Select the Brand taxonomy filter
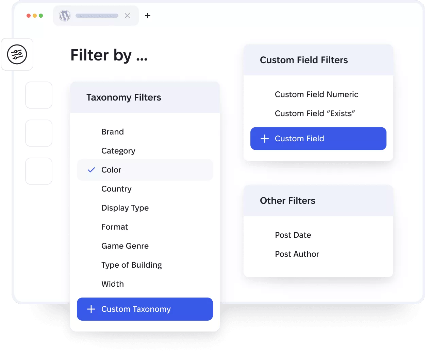Screen dimensions: 429x358 113,132
